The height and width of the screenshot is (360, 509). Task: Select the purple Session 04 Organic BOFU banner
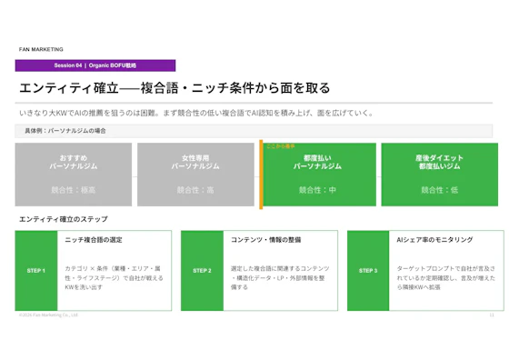point(95,65)
